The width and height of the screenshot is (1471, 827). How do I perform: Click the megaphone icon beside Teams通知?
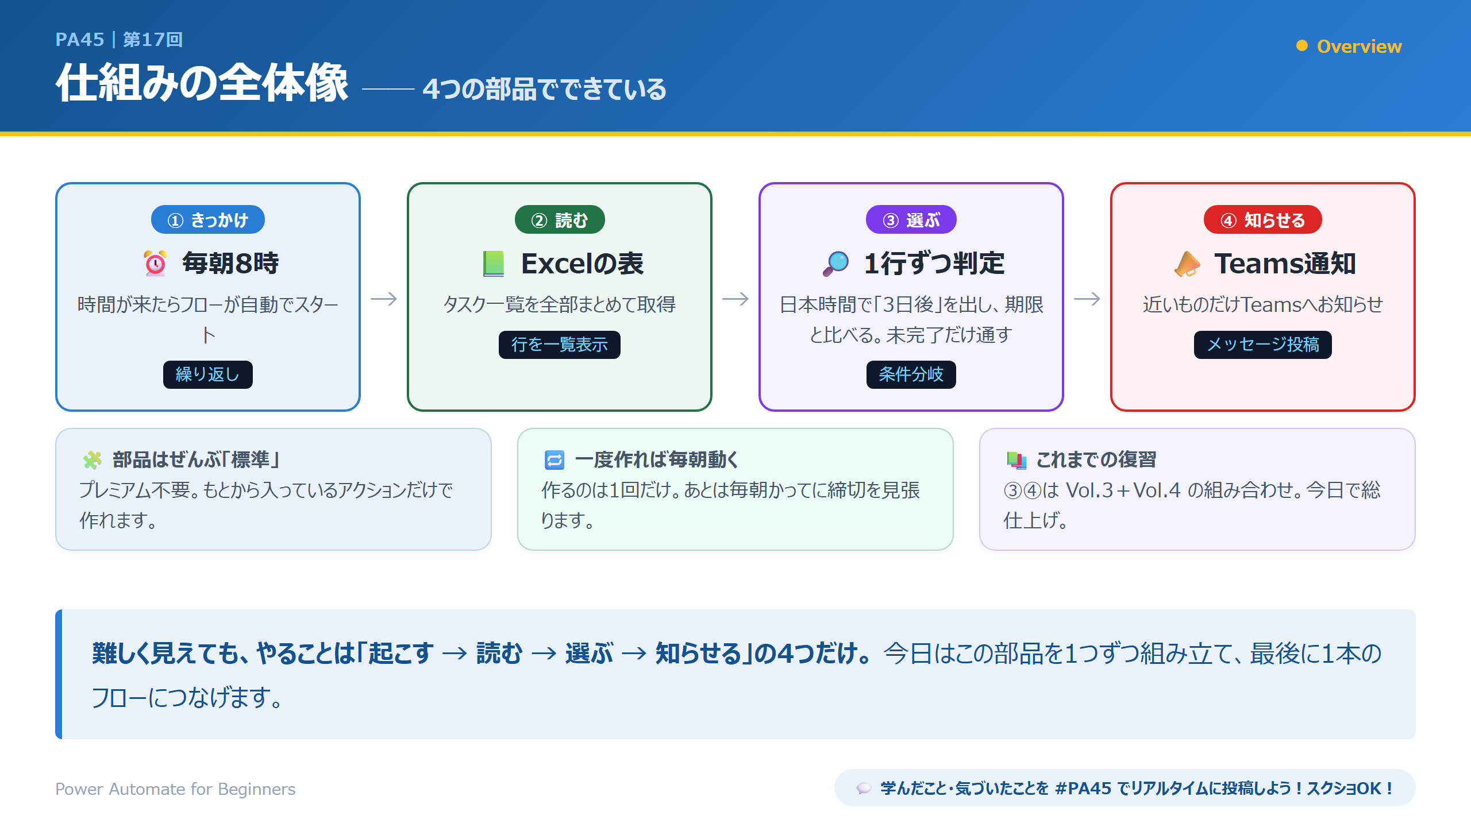click(1187, 264)
